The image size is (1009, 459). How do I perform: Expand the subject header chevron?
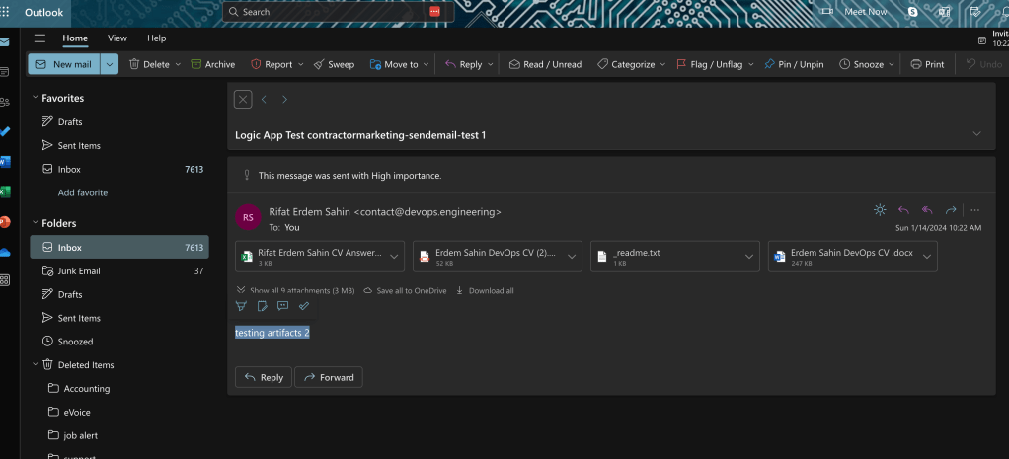[976, 134]
